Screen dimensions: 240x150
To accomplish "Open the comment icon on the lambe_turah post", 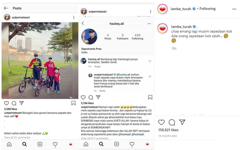I will point(172,122).
